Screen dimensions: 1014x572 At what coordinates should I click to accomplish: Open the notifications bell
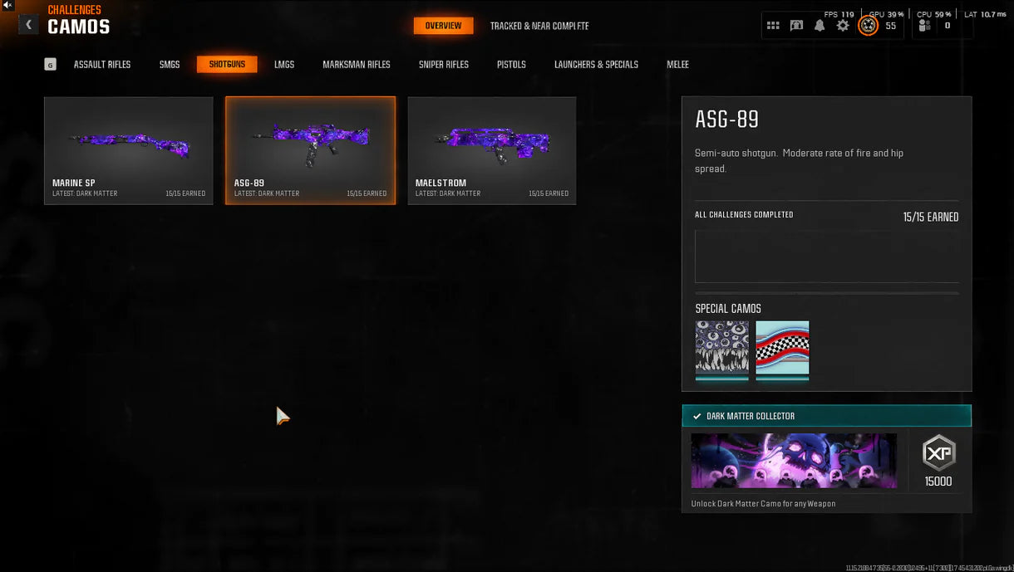tap(820, 26)
